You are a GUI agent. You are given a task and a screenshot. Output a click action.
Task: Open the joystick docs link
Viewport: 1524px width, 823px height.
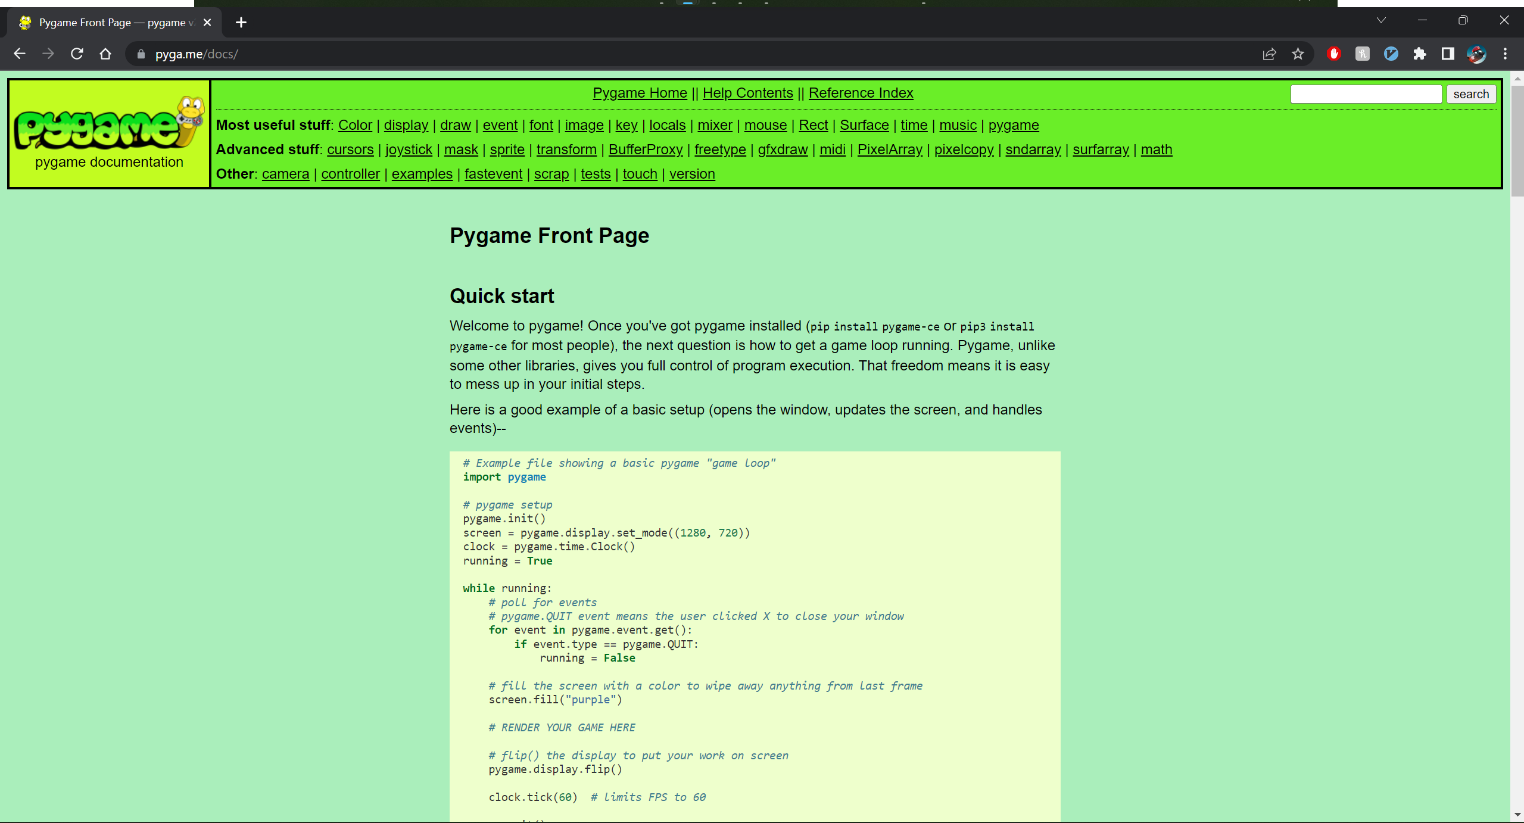[x=409, y=149]
